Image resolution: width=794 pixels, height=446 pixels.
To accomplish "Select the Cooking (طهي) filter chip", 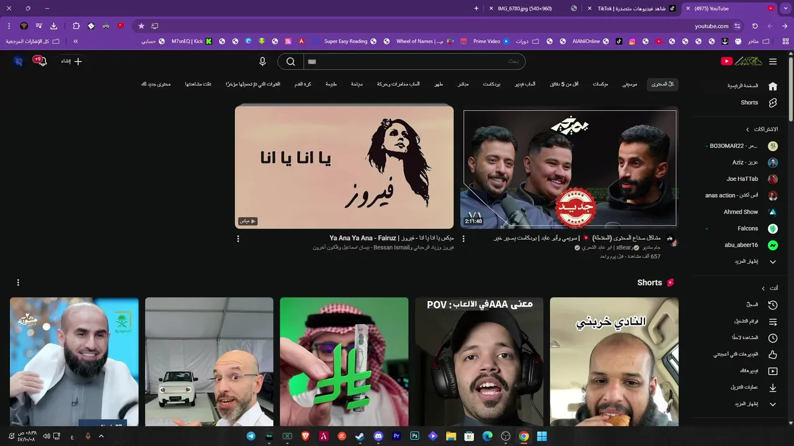I will click(439, 84).
